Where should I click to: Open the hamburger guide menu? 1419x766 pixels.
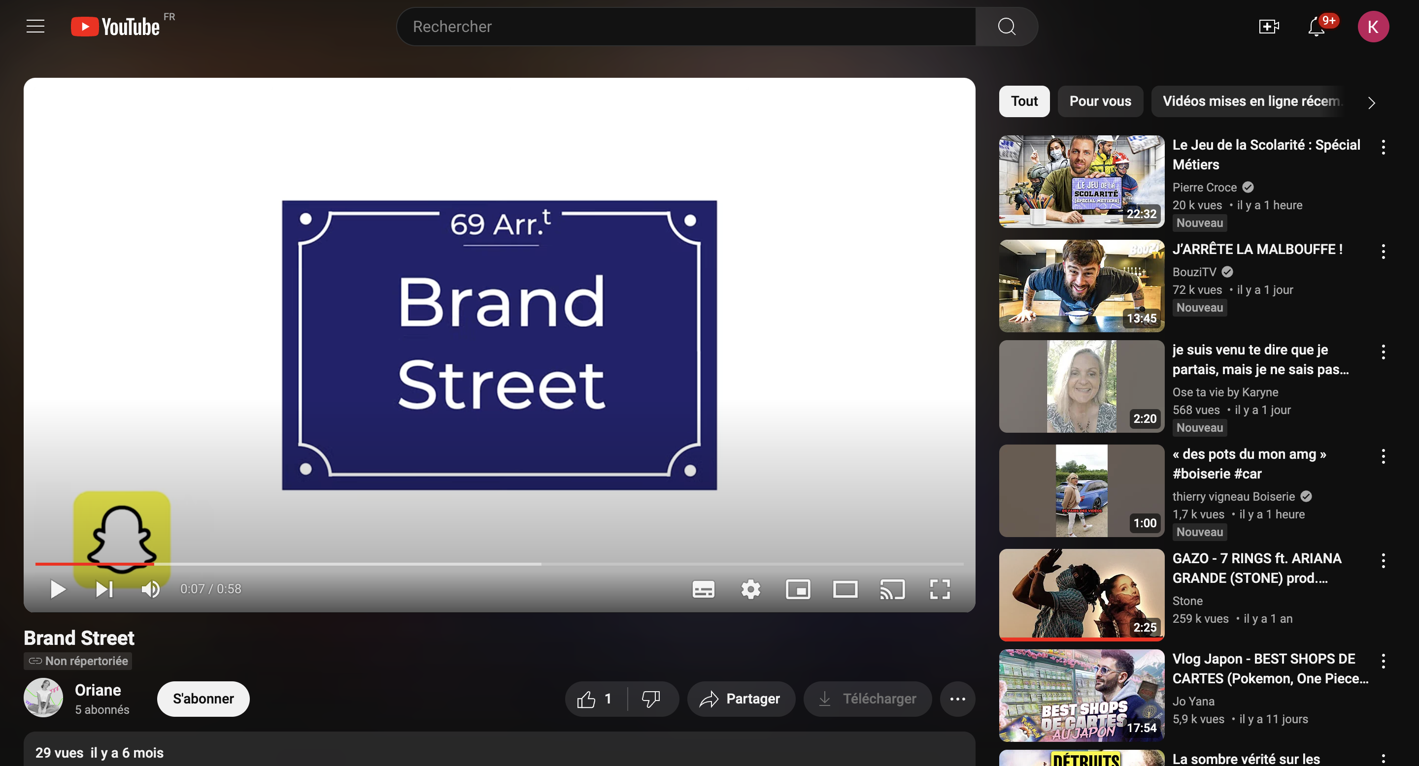tap(35, 27)
